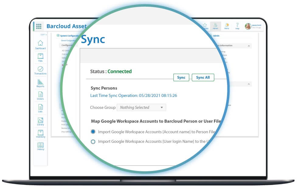Click the Barcloud Asset title
Screen dimensions: 297x191
[67, 26]
